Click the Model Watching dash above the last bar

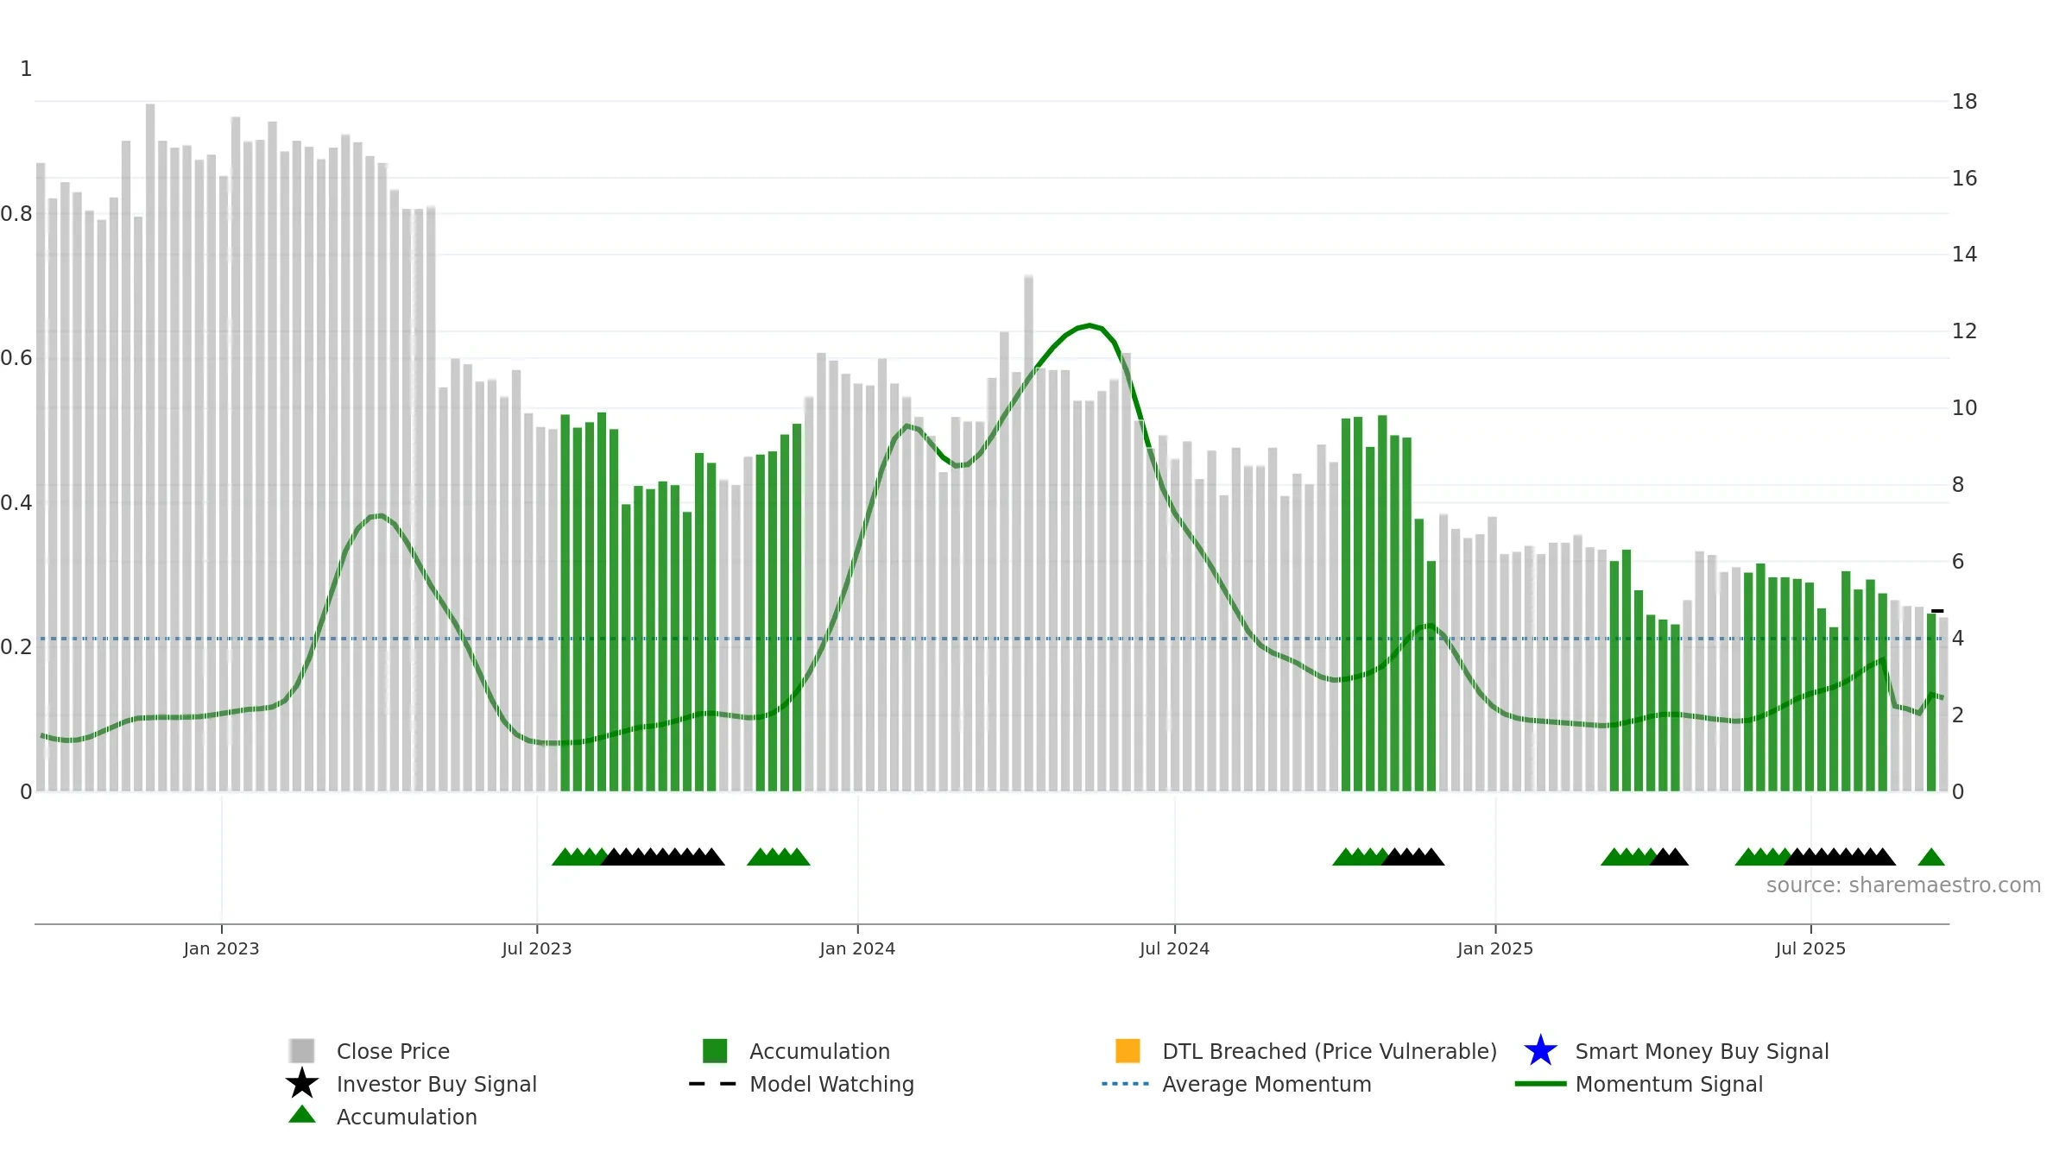[1937, 611]
